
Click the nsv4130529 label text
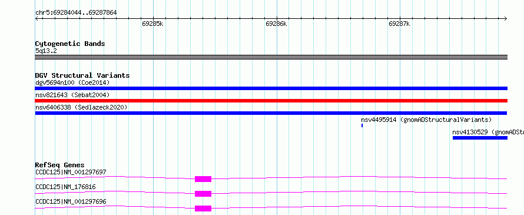(x=488, y=132)
